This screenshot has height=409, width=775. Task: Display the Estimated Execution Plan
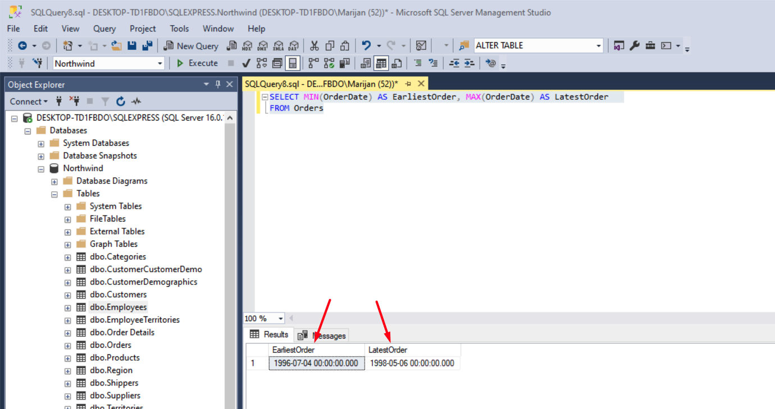click(262, 63)
